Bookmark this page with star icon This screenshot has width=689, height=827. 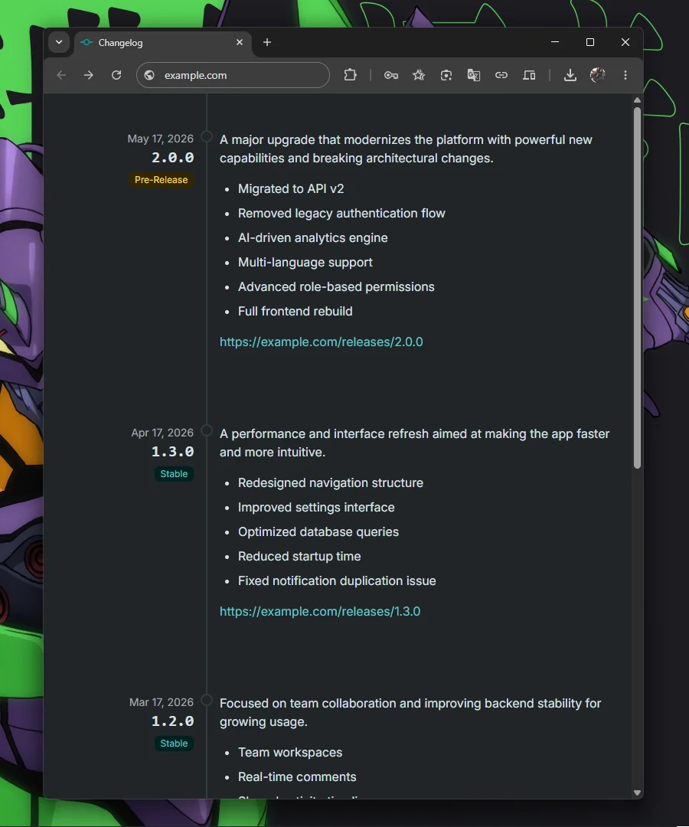[x=419, y=75]
